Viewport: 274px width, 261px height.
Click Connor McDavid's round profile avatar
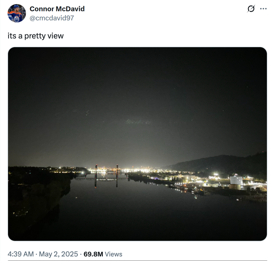tap(17, 13)
